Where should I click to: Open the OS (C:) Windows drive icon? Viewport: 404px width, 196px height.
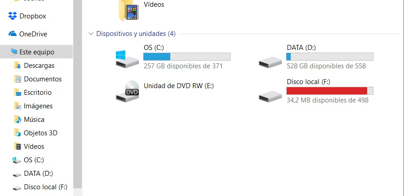coord(127,59)
